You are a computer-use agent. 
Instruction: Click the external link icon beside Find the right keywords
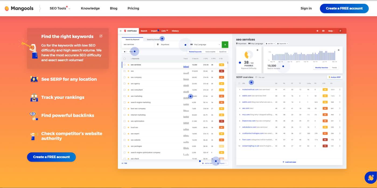click(x=101, y=36)
